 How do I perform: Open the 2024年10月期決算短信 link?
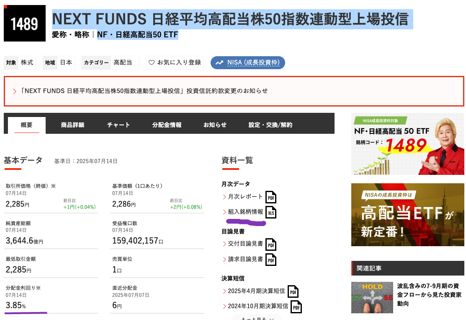pos(258,306)
